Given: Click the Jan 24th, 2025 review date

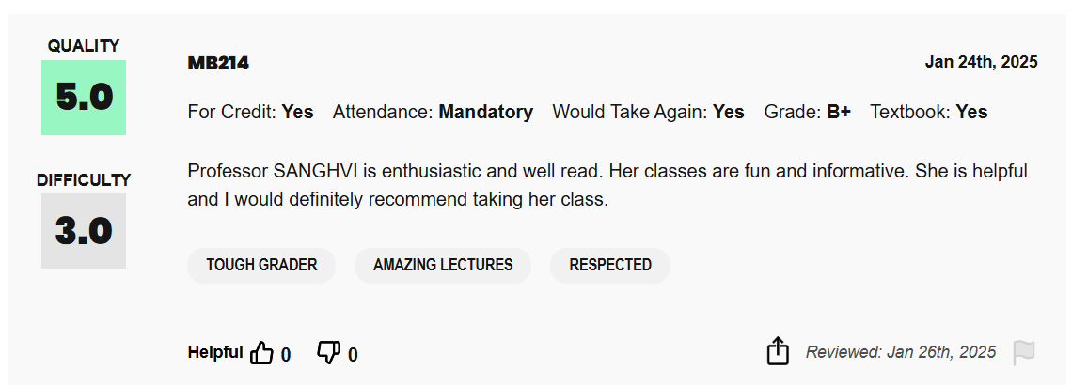Looking at the screenshot, I should click(x=981, y=62).
